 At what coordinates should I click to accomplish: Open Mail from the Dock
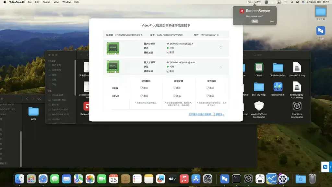tap(66, 179)
